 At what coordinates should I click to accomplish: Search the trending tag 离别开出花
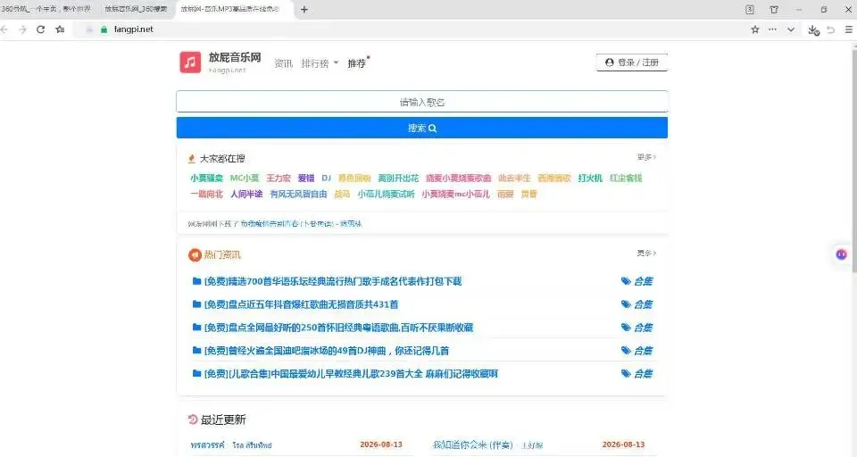pyautogui.click(x=398, y=178)
